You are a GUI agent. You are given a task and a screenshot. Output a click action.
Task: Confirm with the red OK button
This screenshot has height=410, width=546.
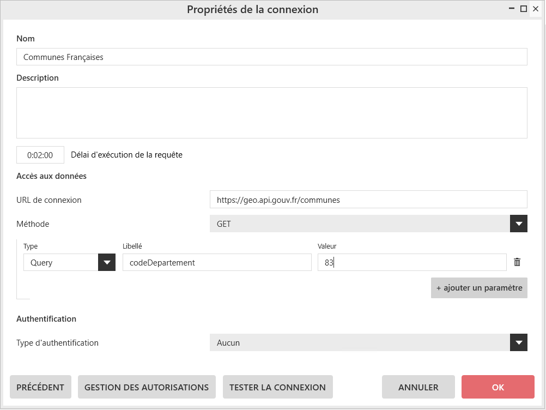(498, 387)
